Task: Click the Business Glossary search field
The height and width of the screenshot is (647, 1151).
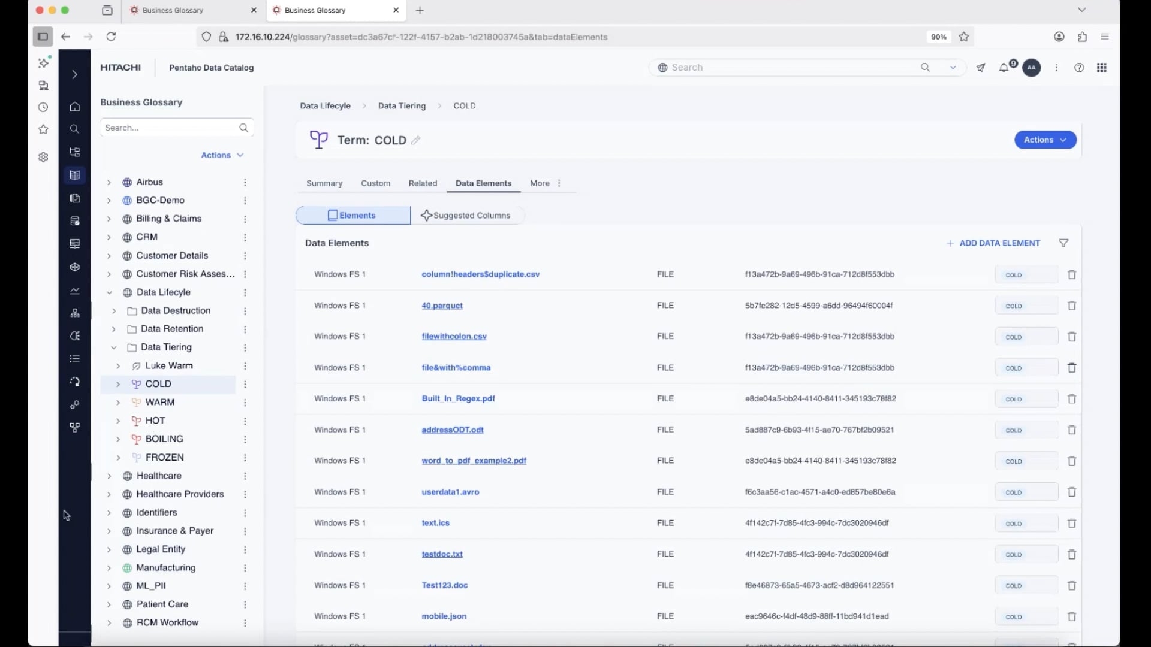Action: coord(170,128)
